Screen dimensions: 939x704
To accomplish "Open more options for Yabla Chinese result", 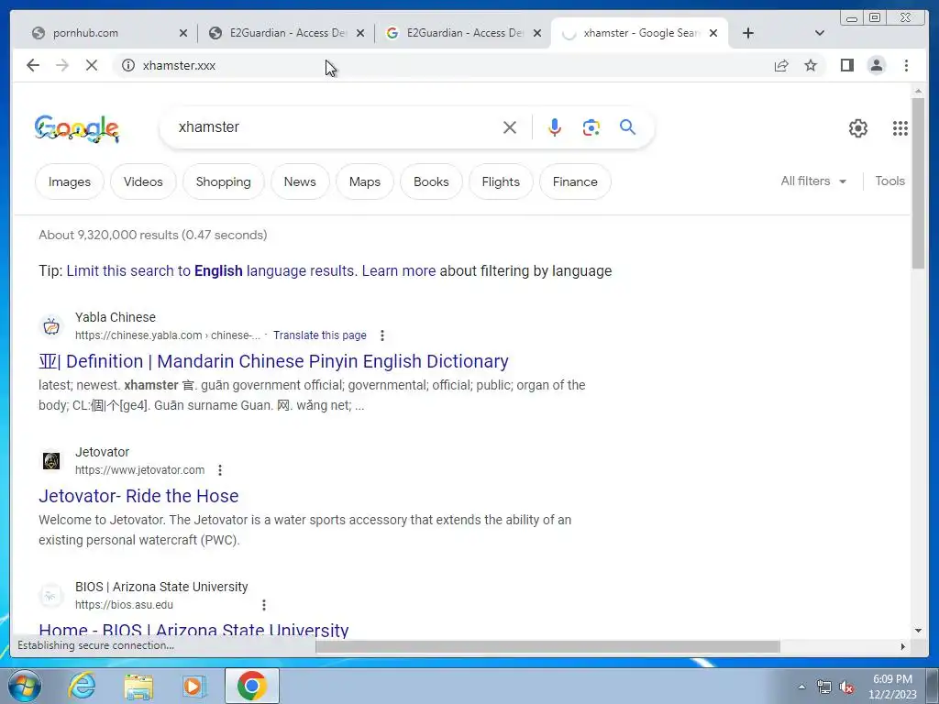I will point(382,335).
